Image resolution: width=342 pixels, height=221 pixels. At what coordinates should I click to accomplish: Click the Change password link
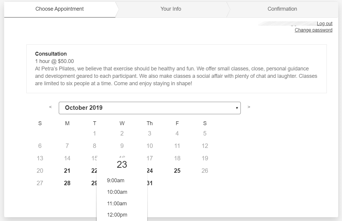tap(313, 30)
